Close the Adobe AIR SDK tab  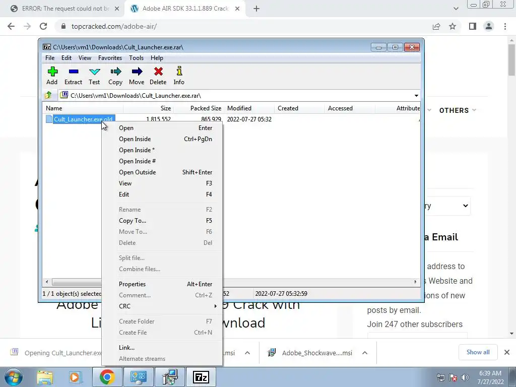pos(237,9)
